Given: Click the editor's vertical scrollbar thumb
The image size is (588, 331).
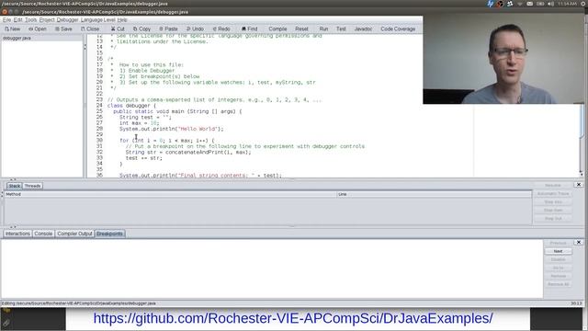Looking at the screenshot, I should [582, 122].
